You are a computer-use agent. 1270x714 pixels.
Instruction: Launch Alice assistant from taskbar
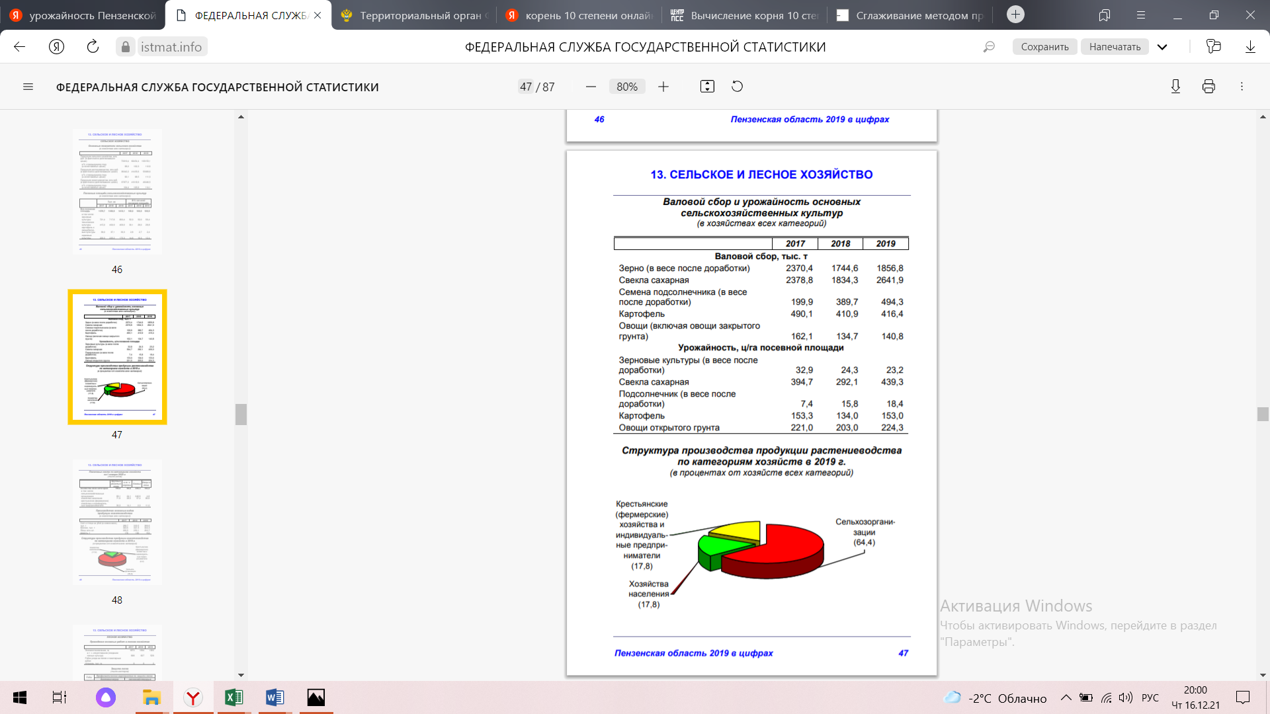105,697
